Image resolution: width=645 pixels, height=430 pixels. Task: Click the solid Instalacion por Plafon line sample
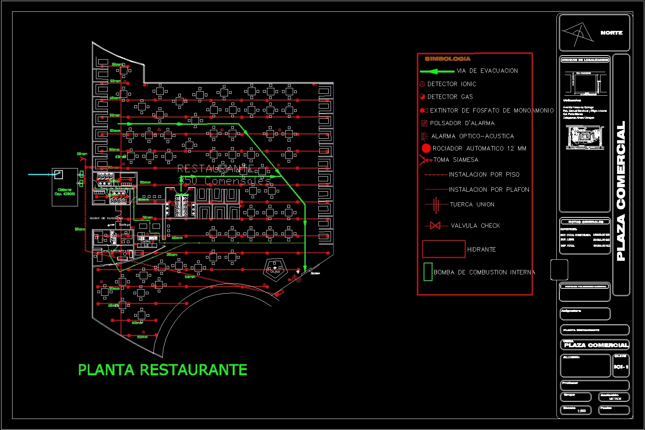pos(437,189)
